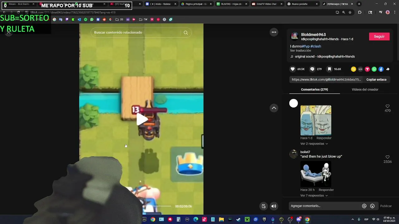Screen dimensions: 399x224
Task: Open emoji picker in comment box
Action: 372,206
